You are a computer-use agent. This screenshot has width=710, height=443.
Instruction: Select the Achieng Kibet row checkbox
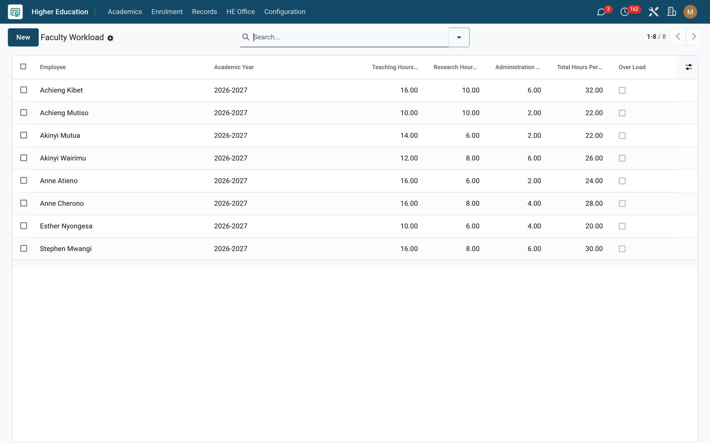pyautogui.click(x=24, y=90)
